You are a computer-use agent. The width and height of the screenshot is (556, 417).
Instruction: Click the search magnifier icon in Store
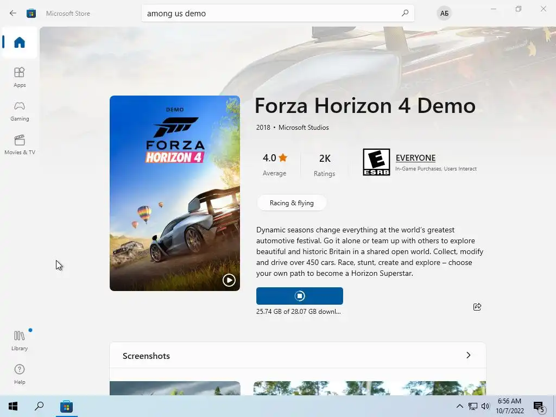click(x=405, y=13)
